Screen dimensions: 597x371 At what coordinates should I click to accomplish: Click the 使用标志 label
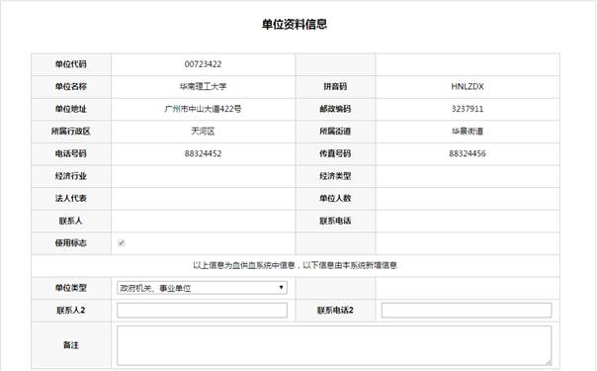pyautogui.click(x=71, y=243)
